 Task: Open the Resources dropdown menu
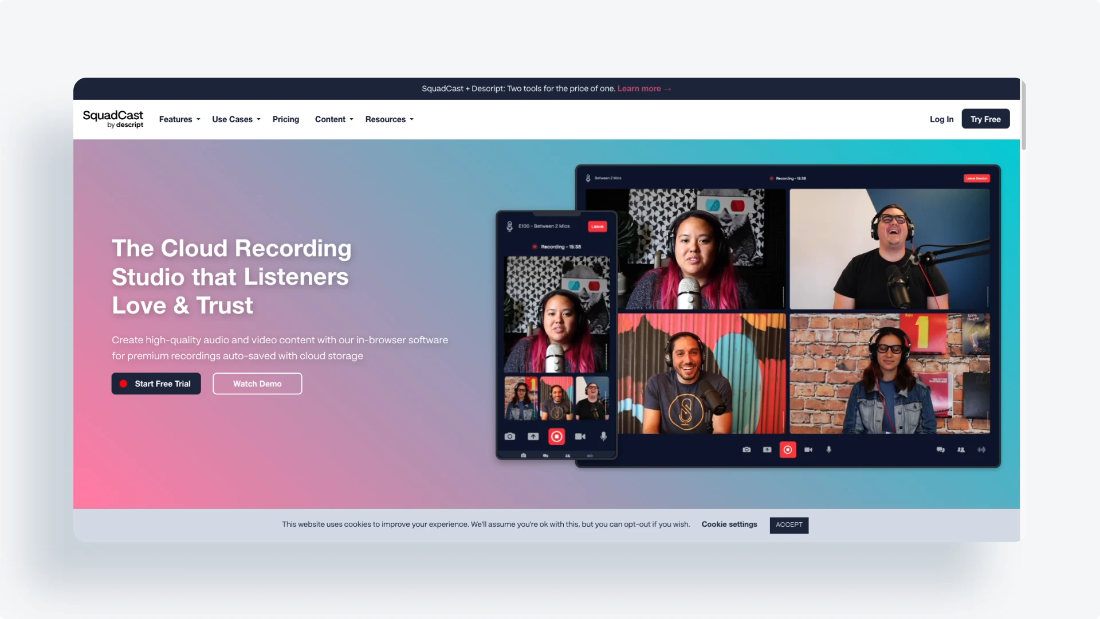pos(389,119)
